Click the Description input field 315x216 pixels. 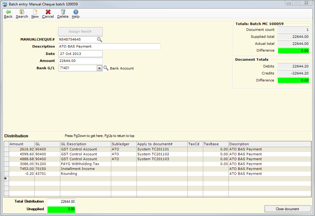pos(109,46)
